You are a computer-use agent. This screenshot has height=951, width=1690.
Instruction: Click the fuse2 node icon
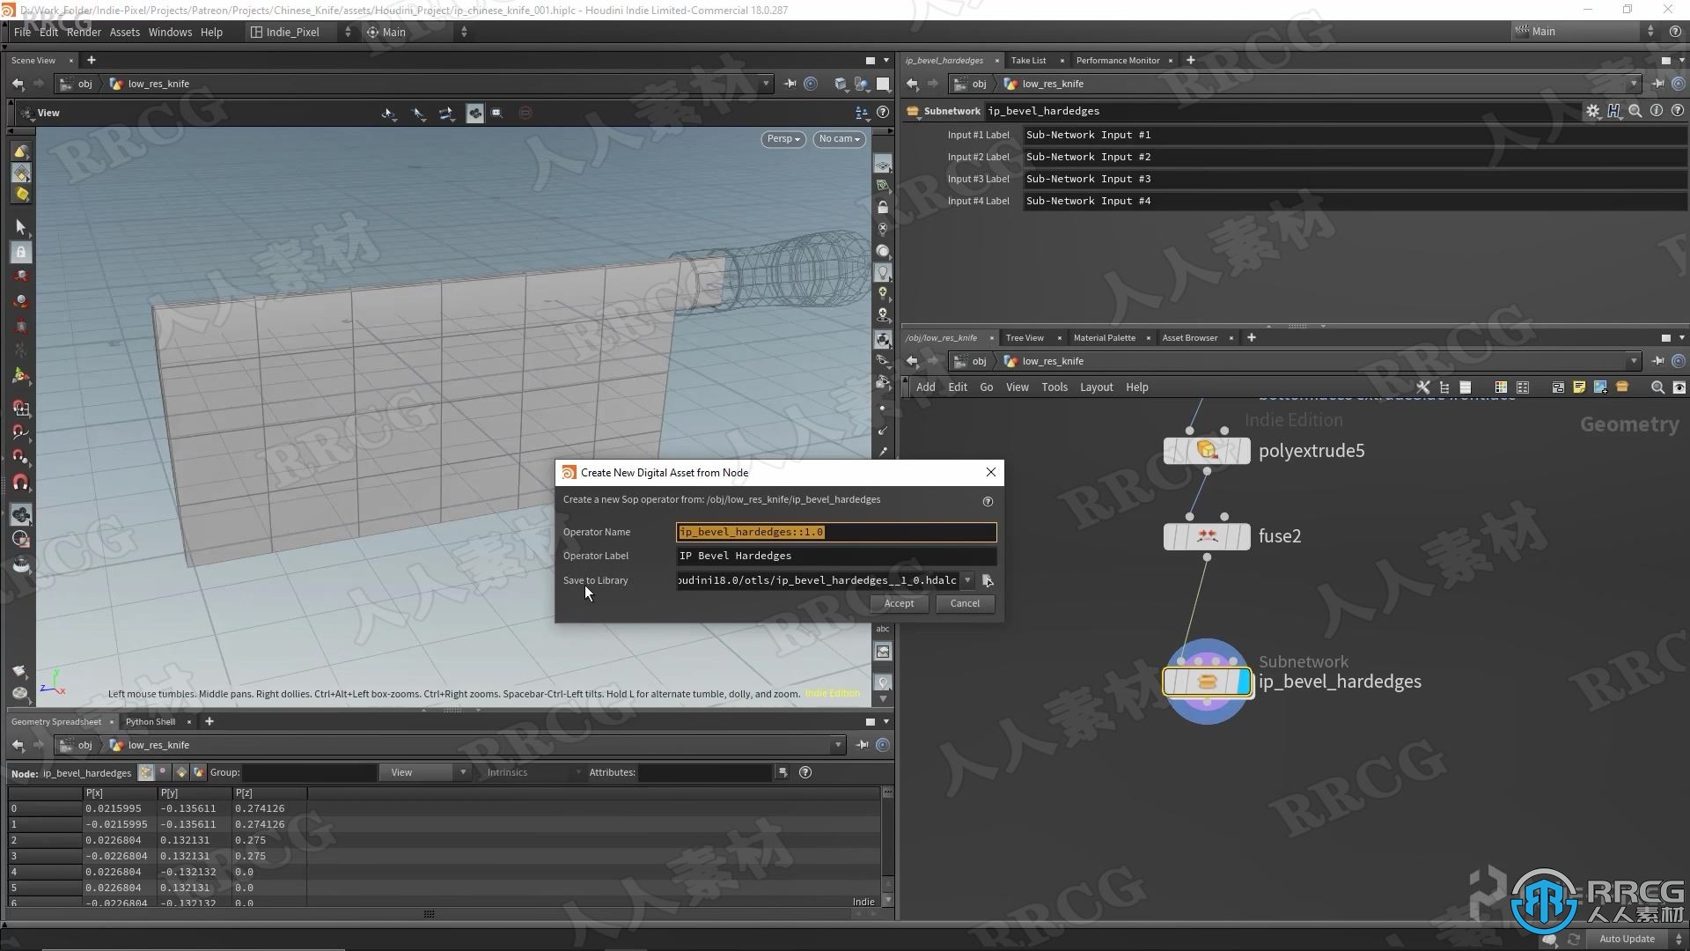1206,535
